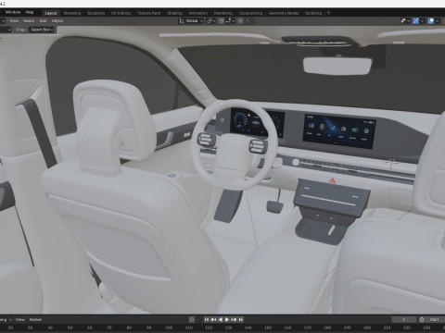This screenshot has width=445, height=333.
Task: Open object visibility and selectability dropdown
Action: (405, 21)
